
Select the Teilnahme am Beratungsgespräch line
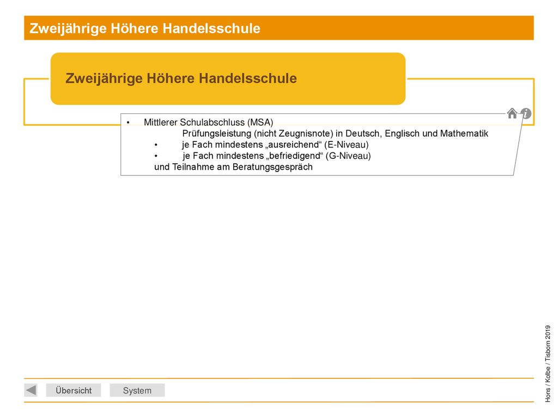(233, 167)
